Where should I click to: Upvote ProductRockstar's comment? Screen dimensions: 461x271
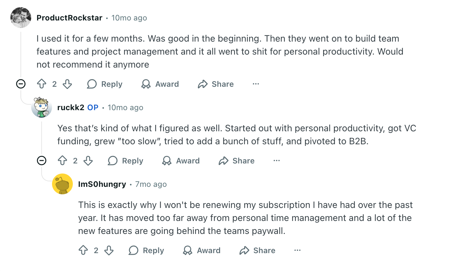[x=41, y=84]
